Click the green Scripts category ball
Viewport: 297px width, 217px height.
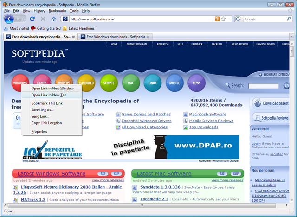[109, 83]
